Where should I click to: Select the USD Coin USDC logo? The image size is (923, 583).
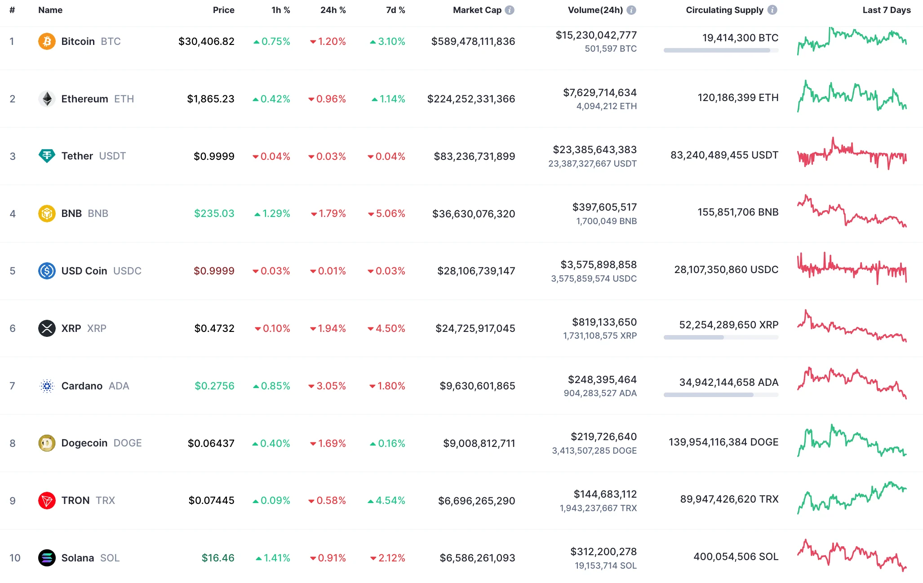point(47,271)
